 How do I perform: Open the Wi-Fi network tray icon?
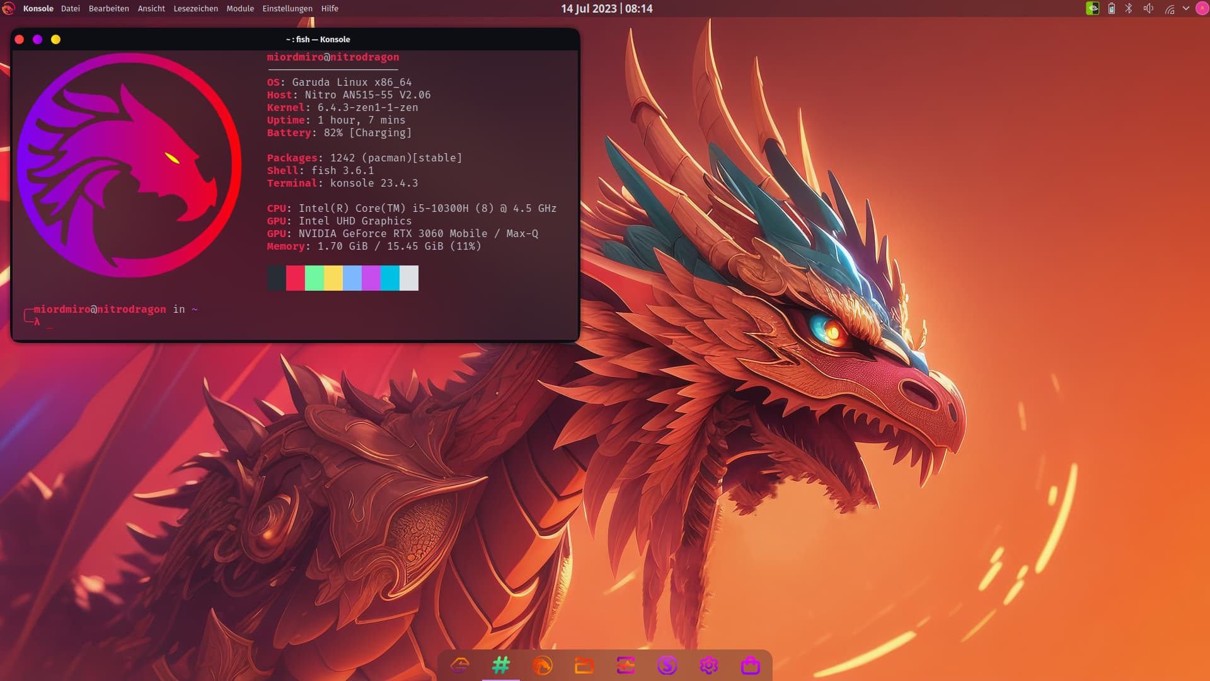pyautogui.click(x=1169, y=9)
